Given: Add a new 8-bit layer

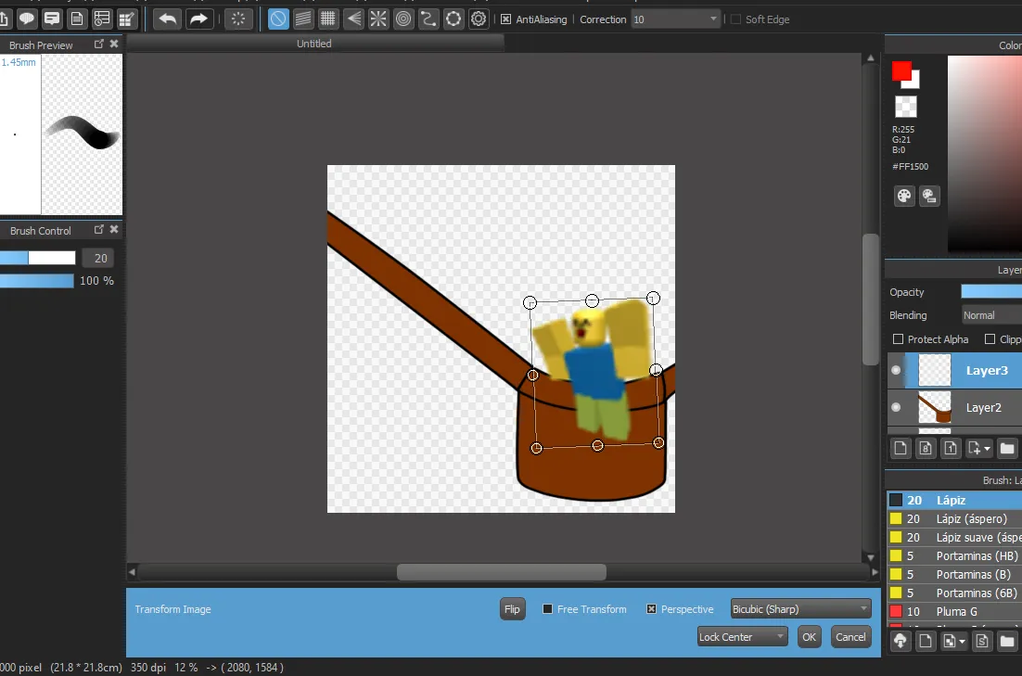Looking at the screenshot, I should click(x=926, y=448).
